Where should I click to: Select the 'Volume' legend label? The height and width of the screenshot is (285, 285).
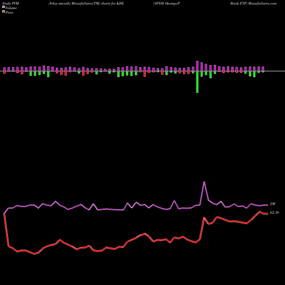point(11,8)
